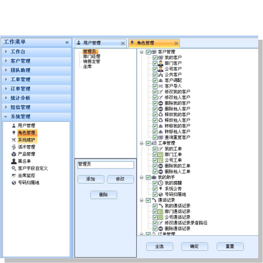
Task: Click the 删除 button under role name
Action: [x=104, y=195]
